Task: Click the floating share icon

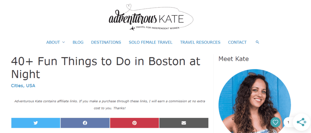Action: click(301, 122)
